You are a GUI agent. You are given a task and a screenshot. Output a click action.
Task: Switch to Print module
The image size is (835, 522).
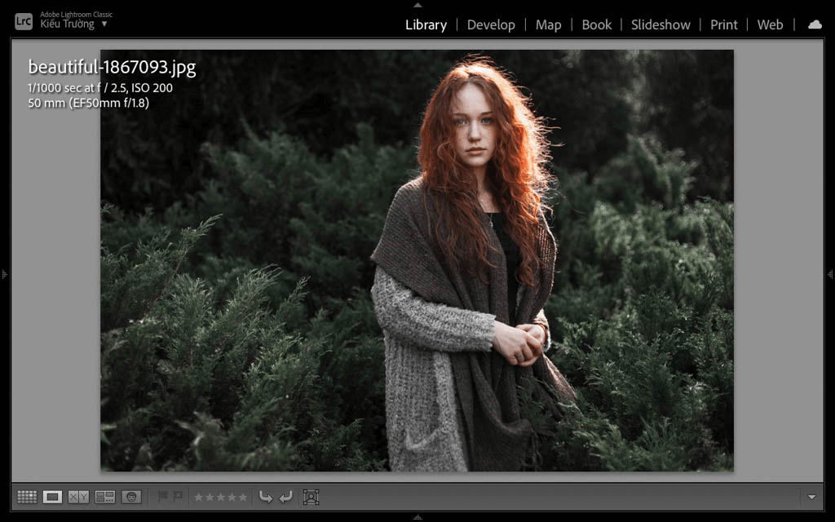coord(724,24)
